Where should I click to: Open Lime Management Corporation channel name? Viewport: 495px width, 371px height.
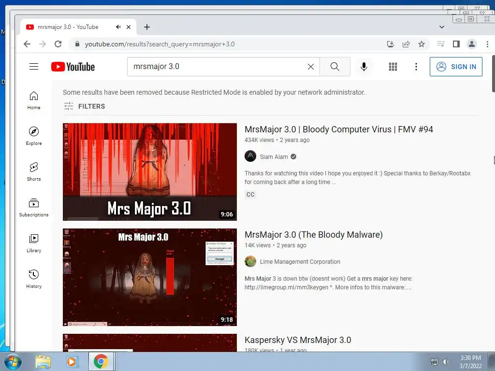click(x=300, y=262)
